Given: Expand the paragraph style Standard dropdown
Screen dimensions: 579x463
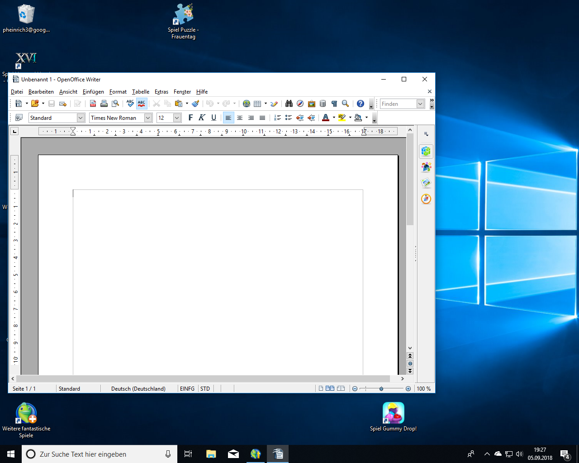Looking at the screenshot, I should pos(81,118).
